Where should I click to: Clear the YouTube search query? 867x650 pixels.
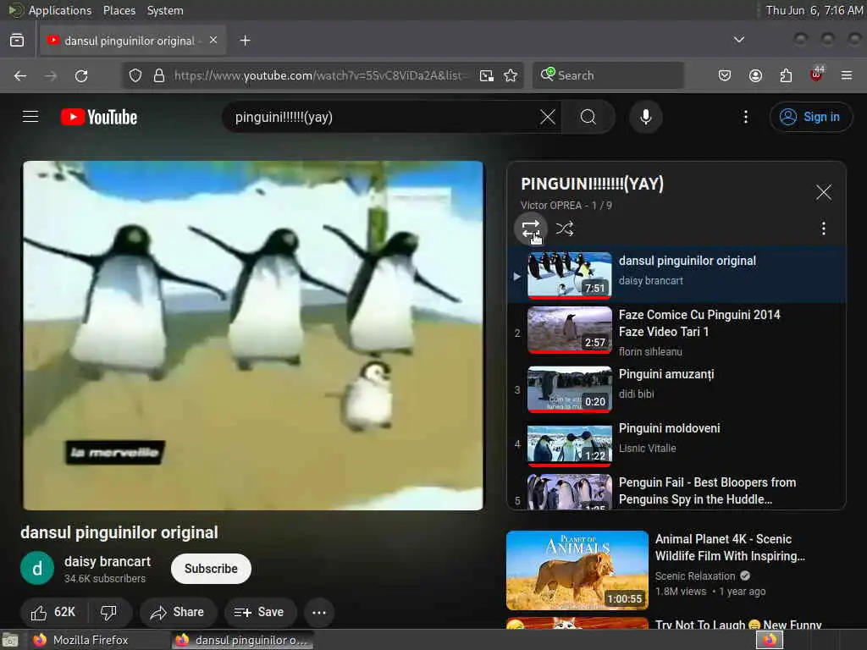click(548, 117)
